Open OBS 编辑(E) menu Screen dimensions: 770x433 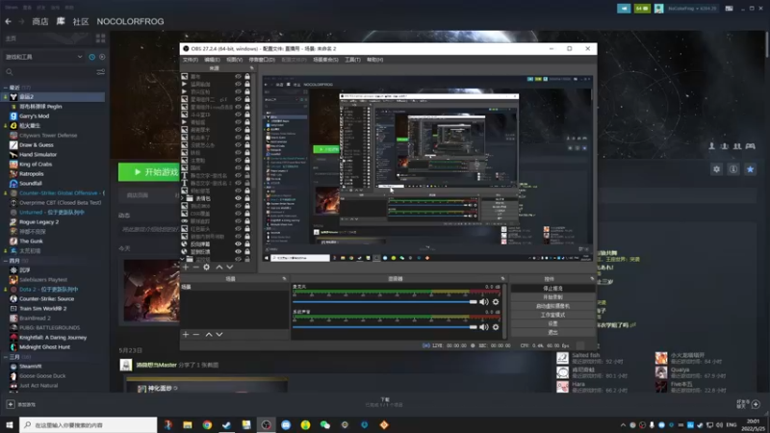212,60
